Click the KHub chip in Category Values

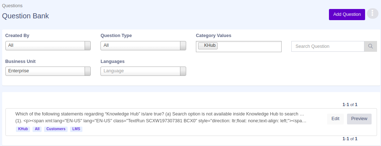click(208, 46)
